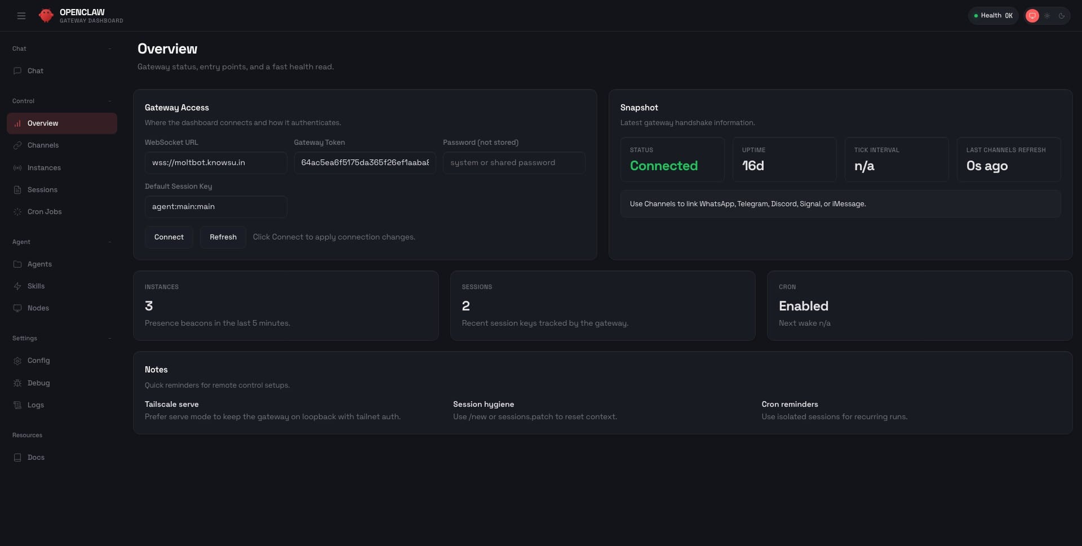Screen dimensions: 1082x546
Task: Click the hamburger menu icon
Action: click(21, 16)
